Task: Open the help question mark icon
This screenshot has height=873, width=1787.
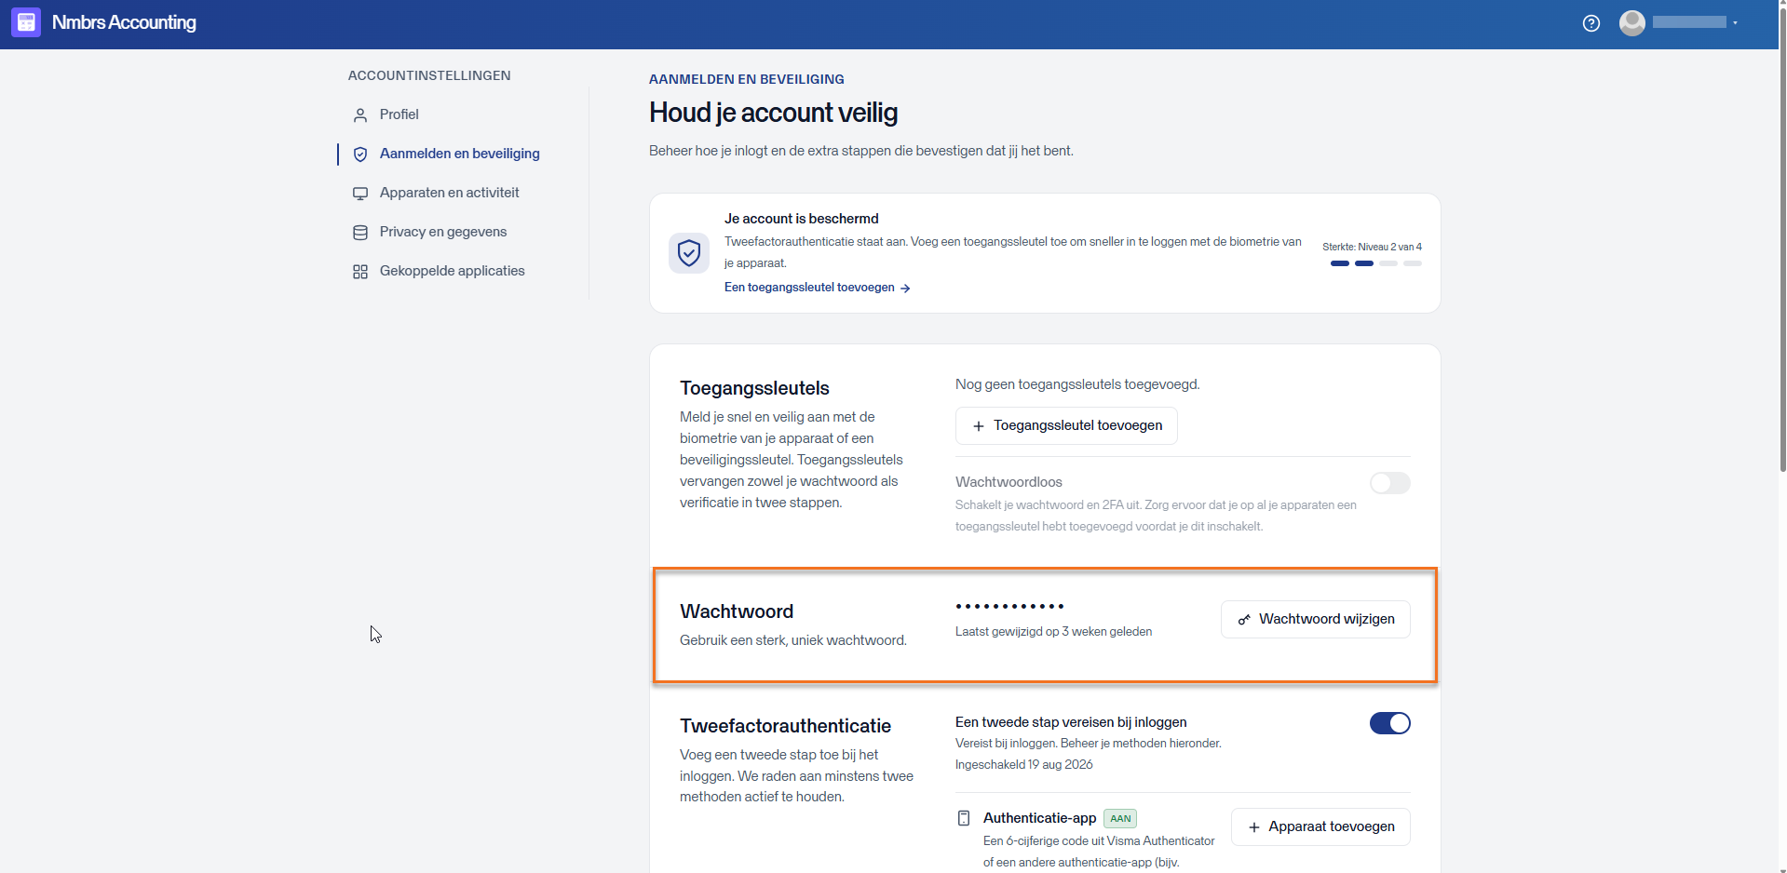Action: pos(1591,23)
